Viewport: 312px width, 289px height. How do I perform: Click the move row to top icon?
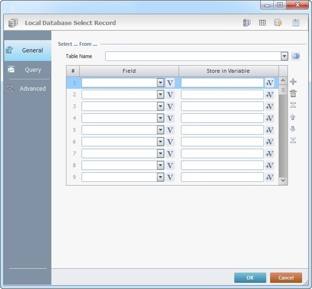[293, 105]
